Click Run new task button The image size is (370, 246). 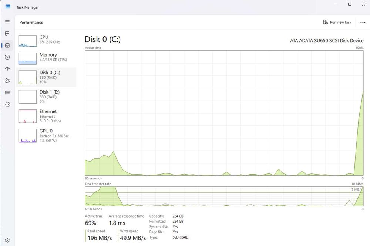[x=337, y=22]
